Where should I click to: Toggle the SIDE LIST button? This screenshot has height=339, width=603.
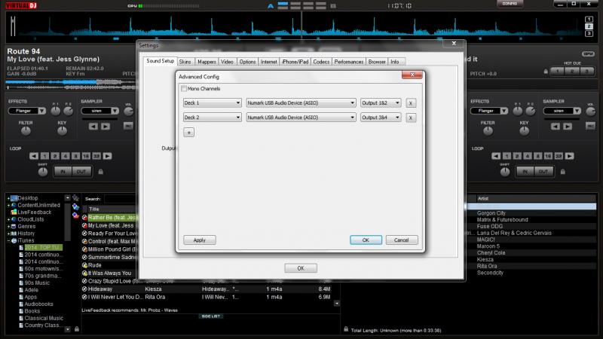(211, 316)
